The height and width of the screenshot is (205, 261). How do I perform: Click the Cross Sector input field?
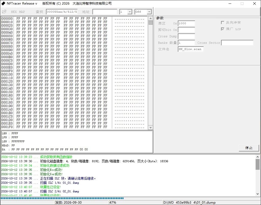[x=237, y=43]
